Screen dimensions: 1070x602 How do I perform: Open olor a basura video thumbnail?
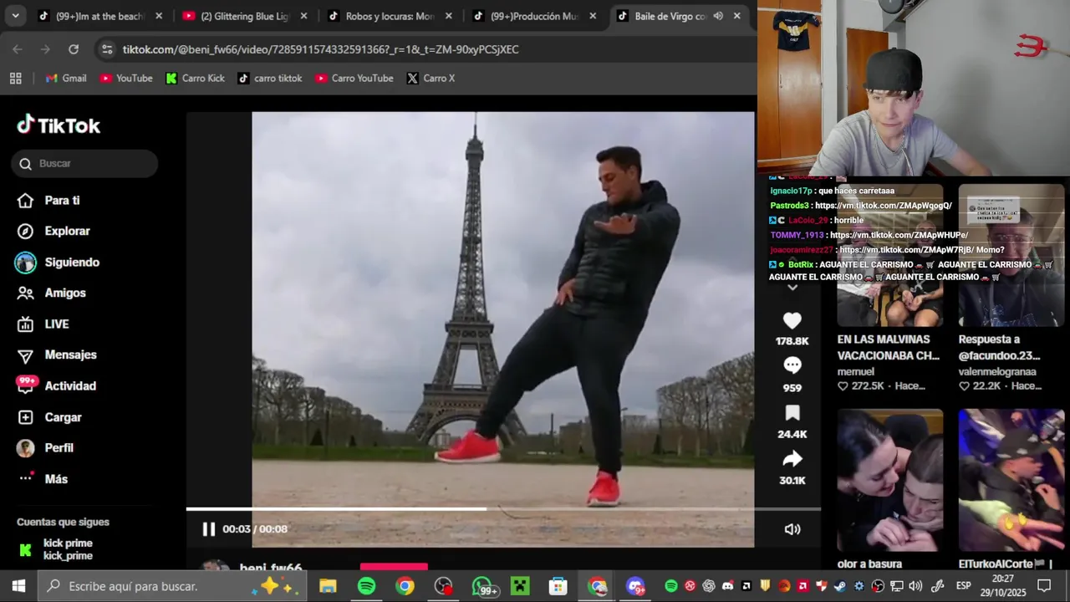890,480
